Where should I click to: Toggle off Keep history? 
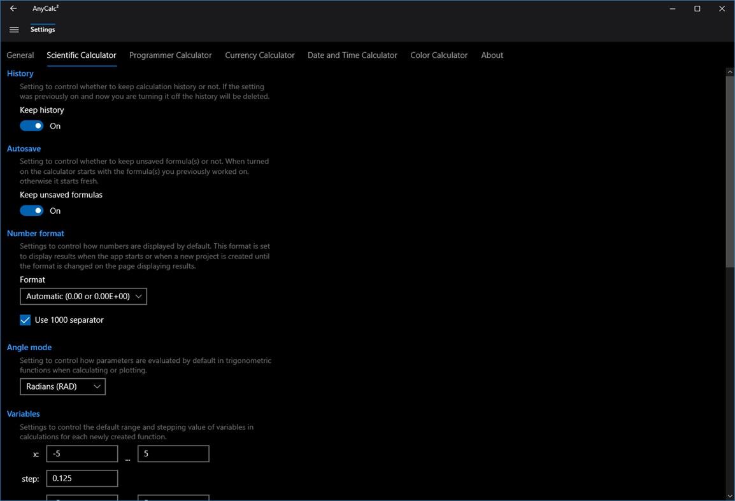click(x=31, y=125)
